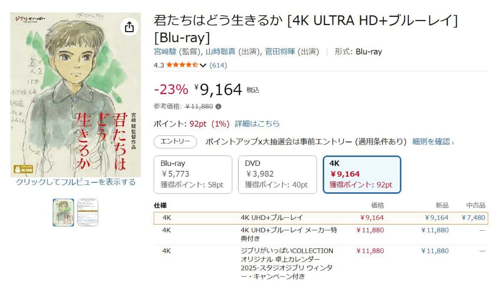
Task: Click the main product cover image
Action: click(x=75, y=95)
